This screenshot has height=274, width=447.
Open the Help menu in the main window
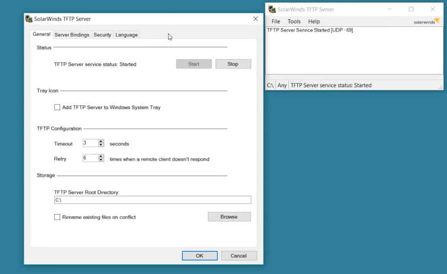[314, 21]
